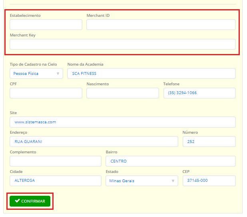Click the Estabelecimento input field

tap(46, 24)
